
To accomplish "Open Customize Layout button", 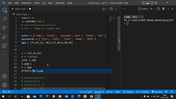I will 156,3.
